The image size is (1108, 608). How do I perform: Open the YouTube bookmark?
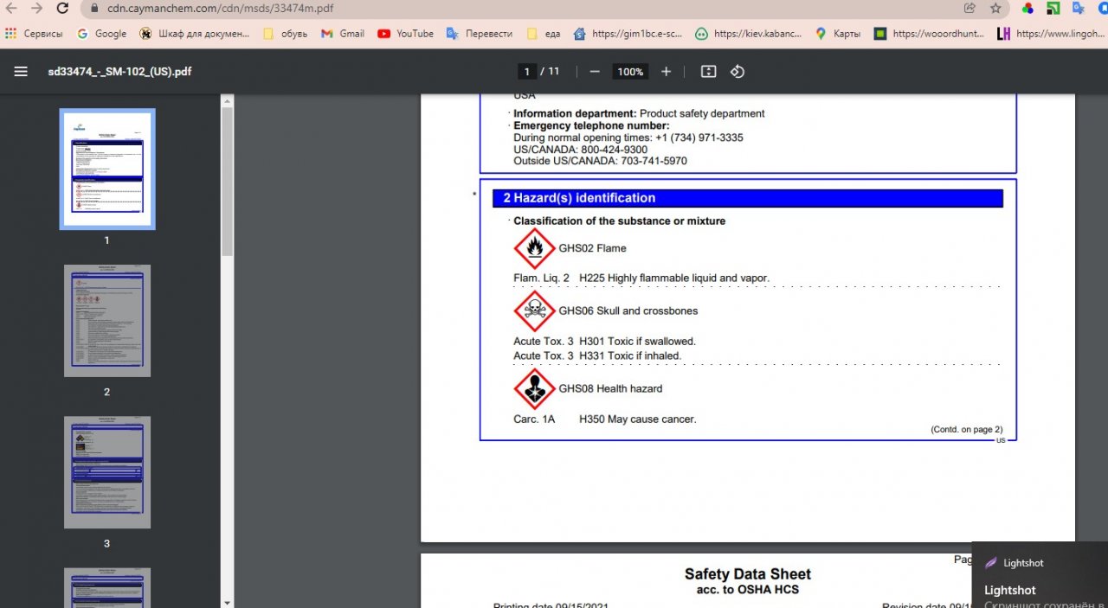(x=405, y=34)
